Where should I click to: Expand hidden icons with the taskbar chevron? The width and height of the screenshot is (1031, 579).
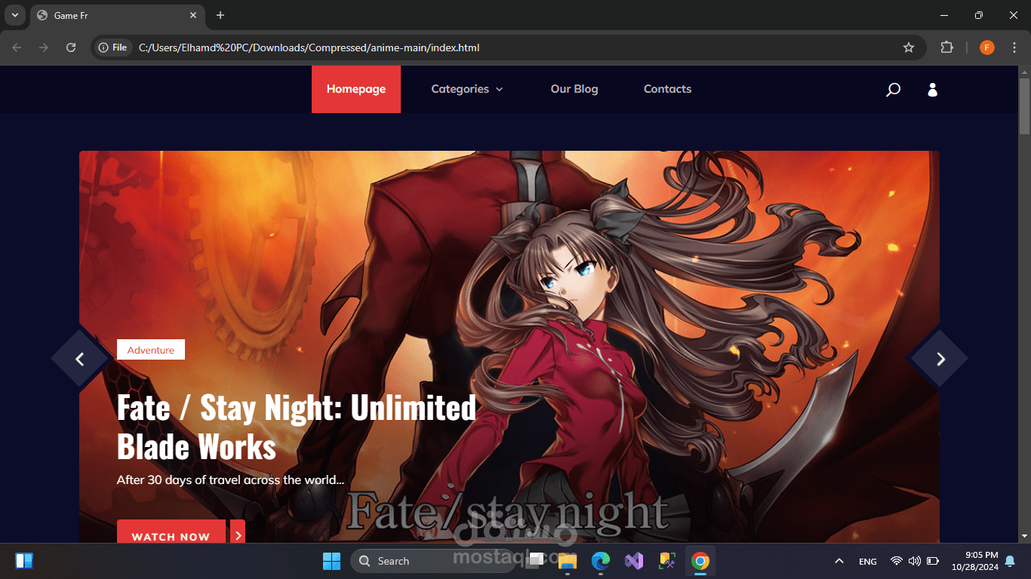pos(839,561)
